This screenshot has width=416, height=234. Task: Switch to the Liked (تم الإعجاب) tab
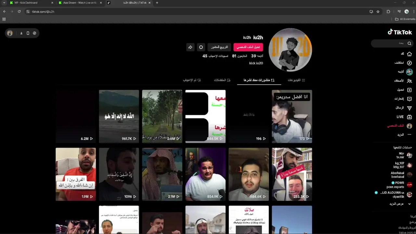point(192,80)
